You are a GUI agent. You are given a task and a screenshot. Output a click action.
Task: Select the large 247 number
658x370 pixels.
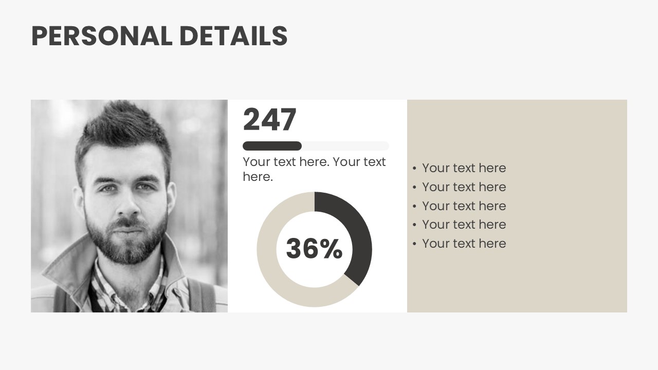pyautogui.click(x=270, y=120)
